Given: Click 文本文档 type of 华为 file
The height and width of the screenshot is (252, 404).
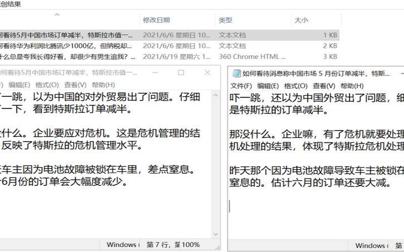Looking at the screenshot, I should click(x=232, y=46).
